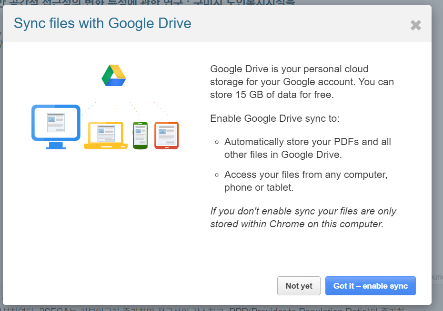This screenshot has width=443, height=311.
Task: Click the green phone illustration
Action: 141,136
